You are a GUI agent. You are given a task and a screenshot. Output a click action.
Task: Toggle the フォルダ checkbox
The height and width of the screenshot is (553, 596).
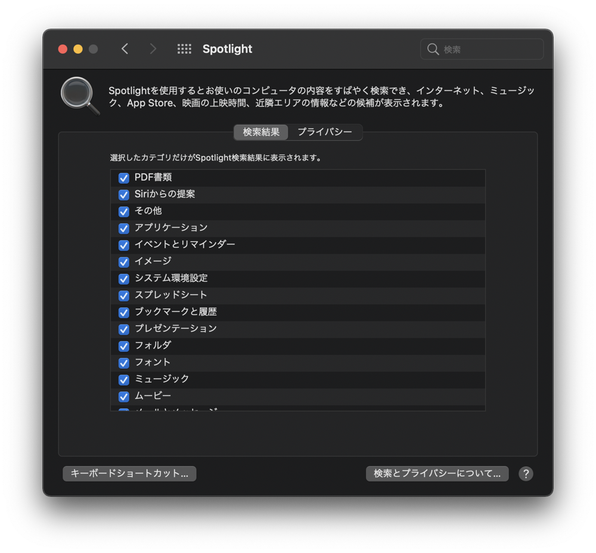click(124, 346)
